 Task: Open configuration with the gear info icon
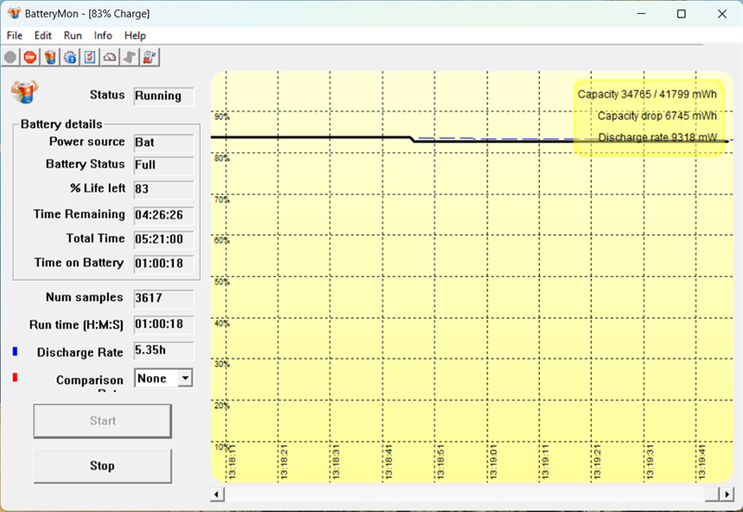point(71,58)
